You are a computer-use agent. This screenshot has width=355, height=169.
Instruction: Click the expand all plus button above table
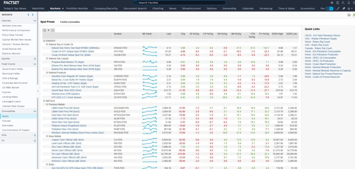[x=44, y=30]
